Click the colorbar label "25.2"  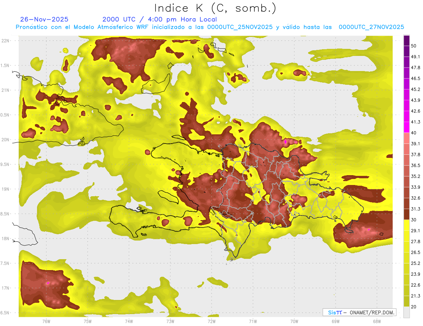(x=416, y=263)
